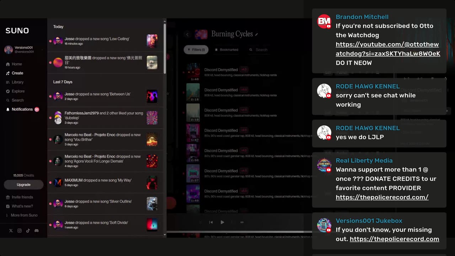This screenshot has width=455, height=256.
Task: Toggle the Bookmarked filter
Action: [227, 50]
